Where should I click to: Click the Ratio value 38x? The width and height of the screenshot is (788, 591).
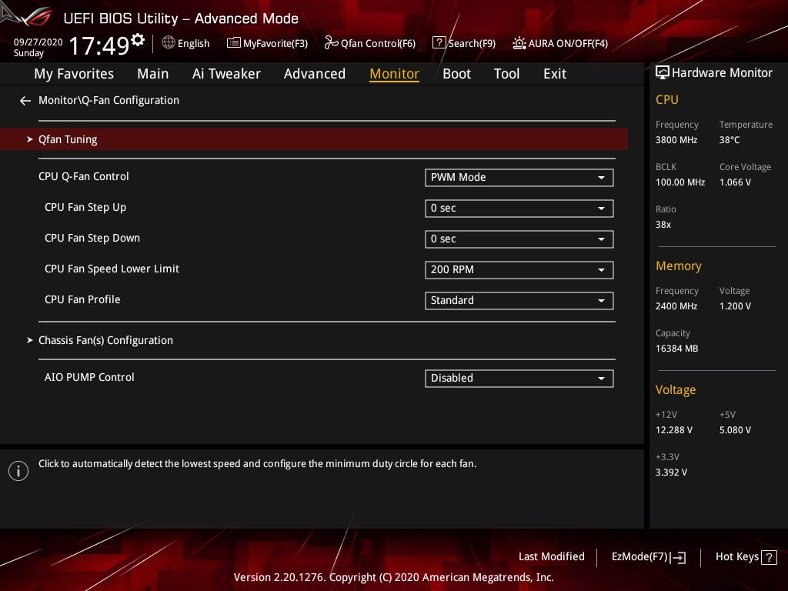click(663, 225)
